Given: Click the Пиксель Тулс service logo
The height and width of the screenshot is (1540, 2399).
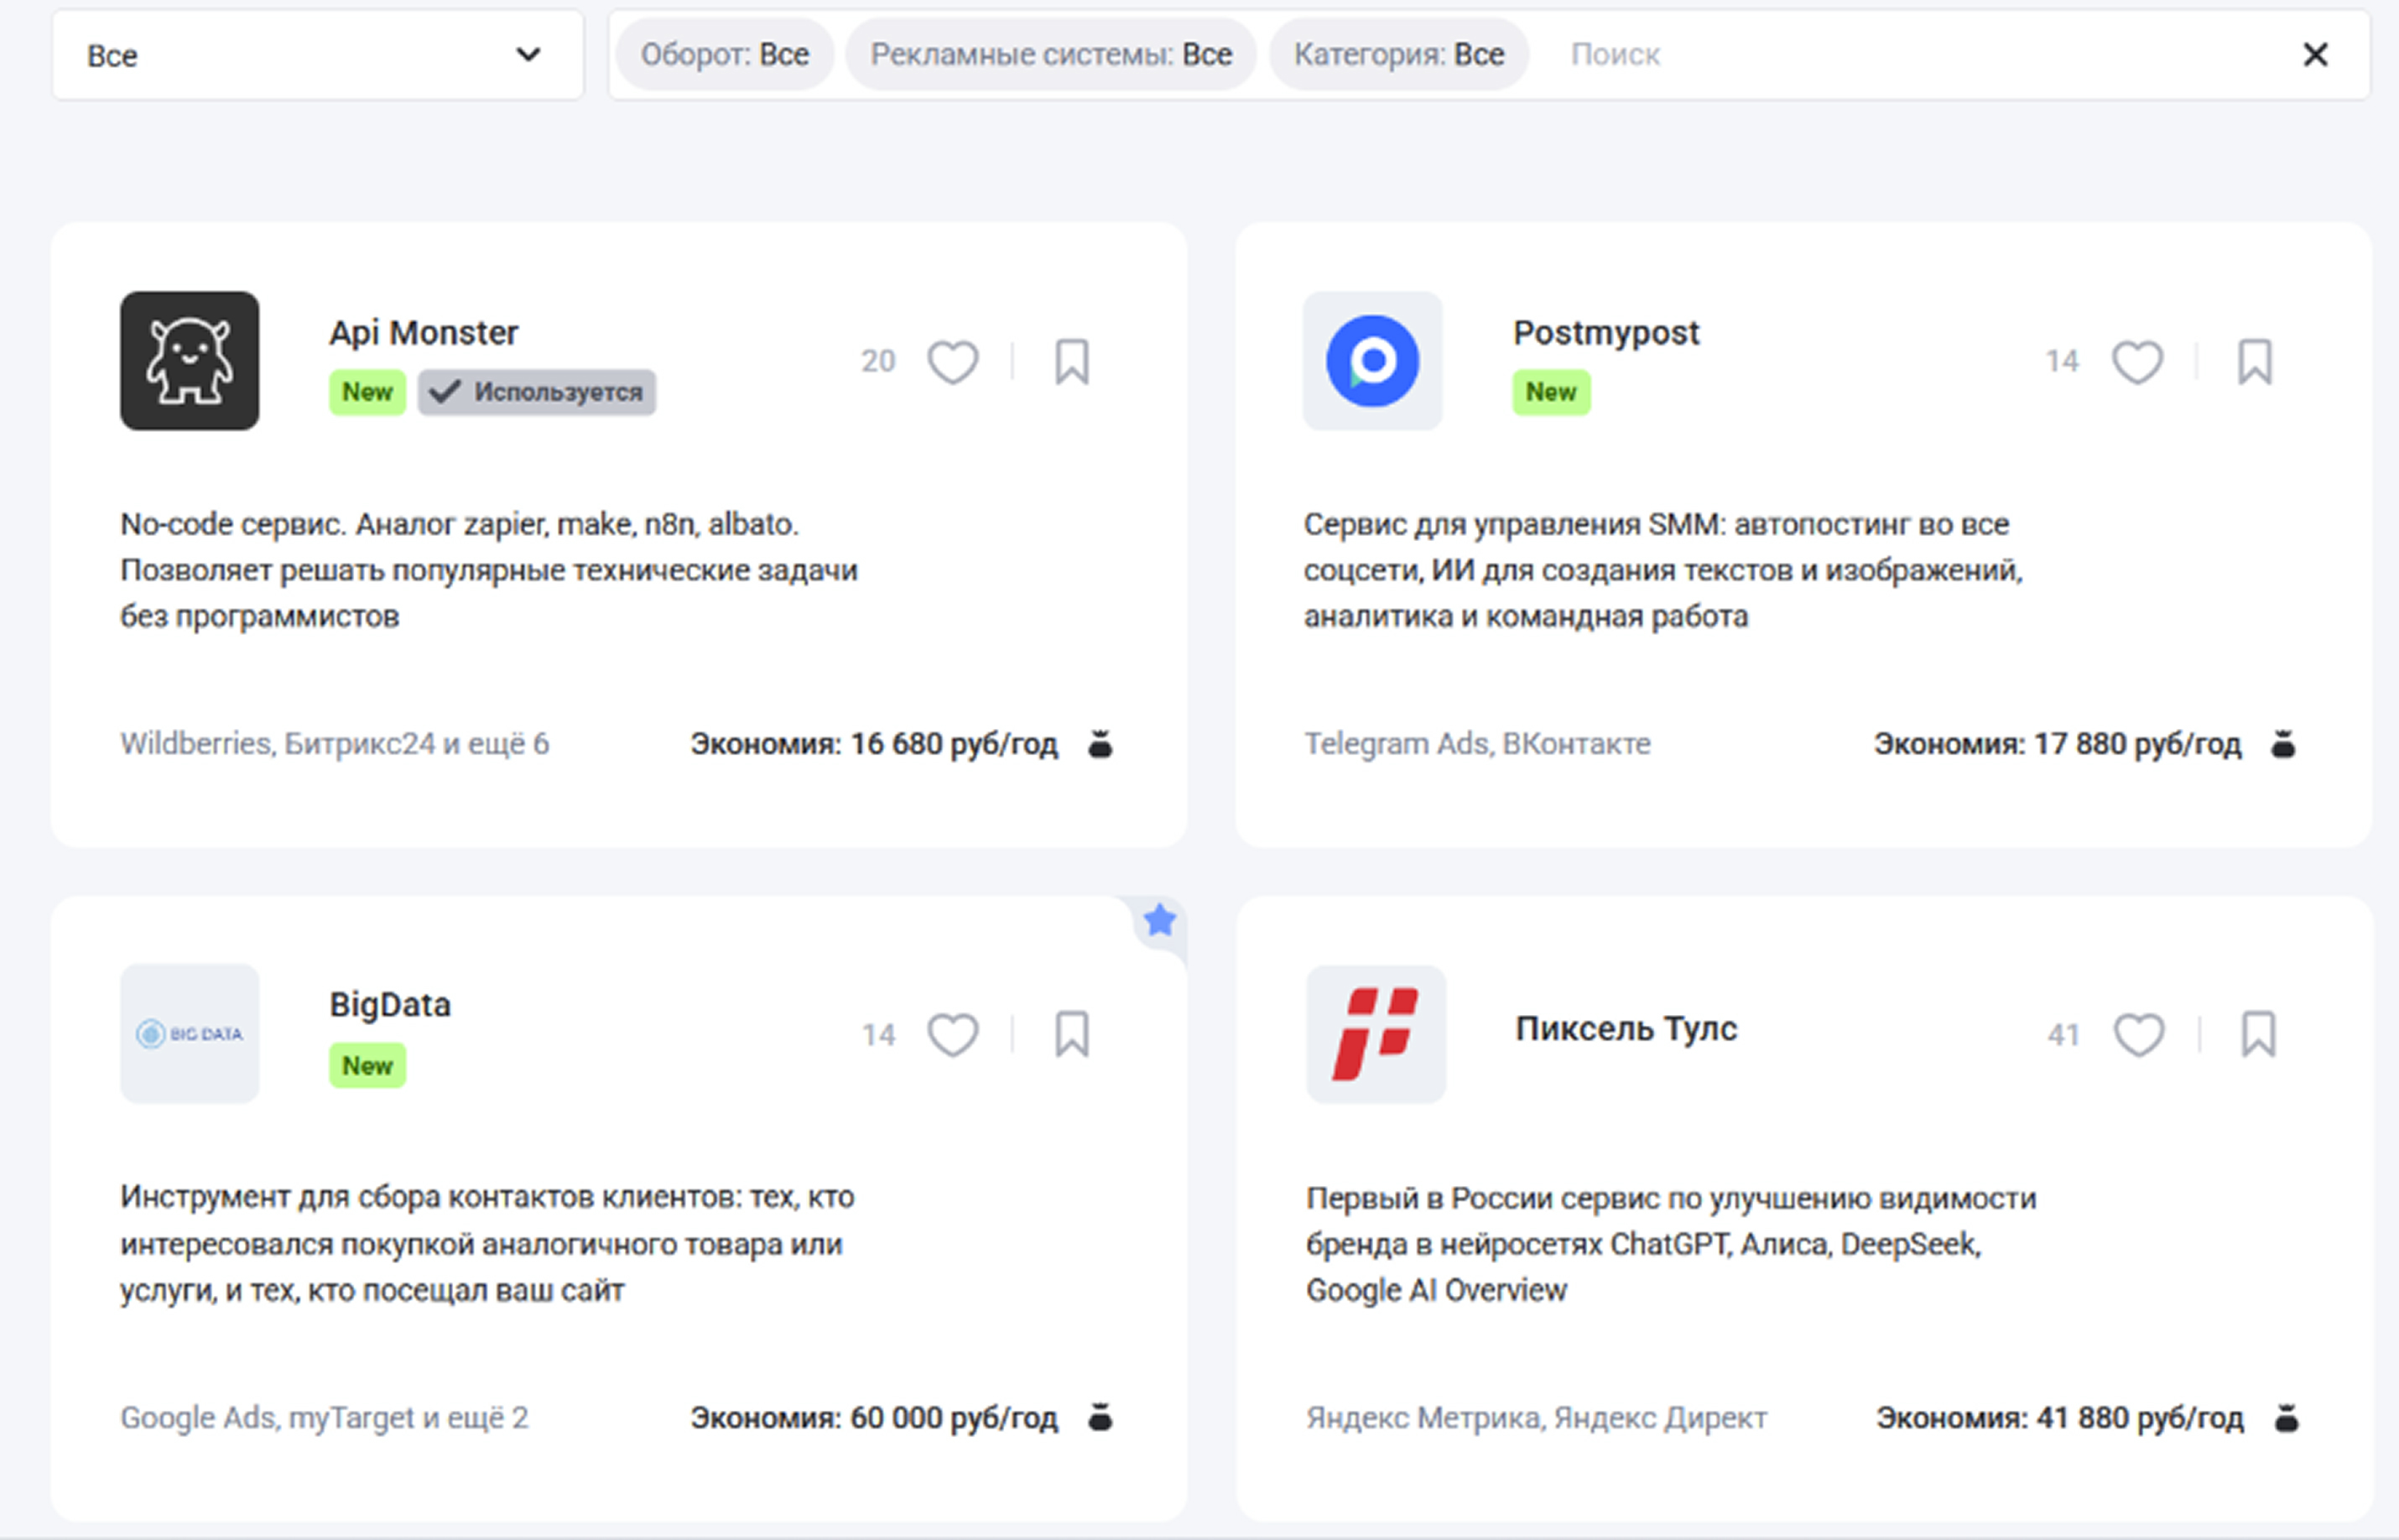Looking at the screenshot, I should pyautogui.click(x=1374, y=1036).
